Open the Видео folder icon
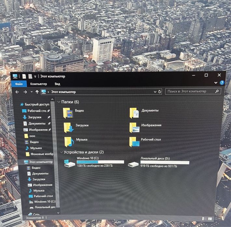The height and width of the screenshot is (227, 231). [68, 113]
